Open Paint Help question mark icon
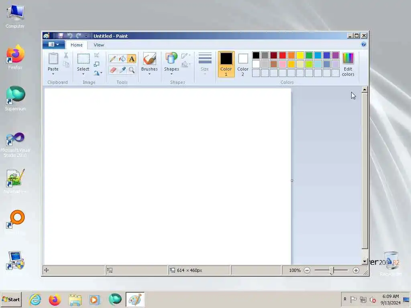 [x=364, y=44]
